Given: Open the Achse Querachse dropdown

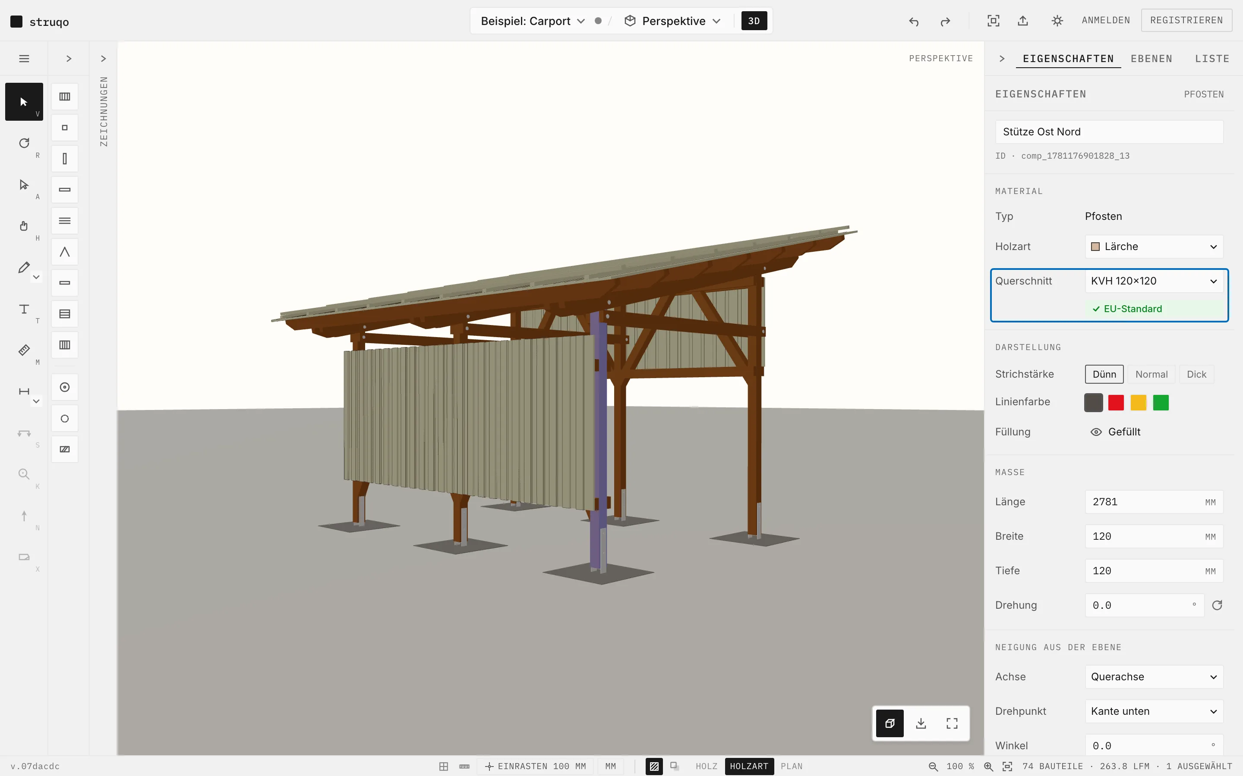Looking at the screenshot, I should click(1154, 677).
